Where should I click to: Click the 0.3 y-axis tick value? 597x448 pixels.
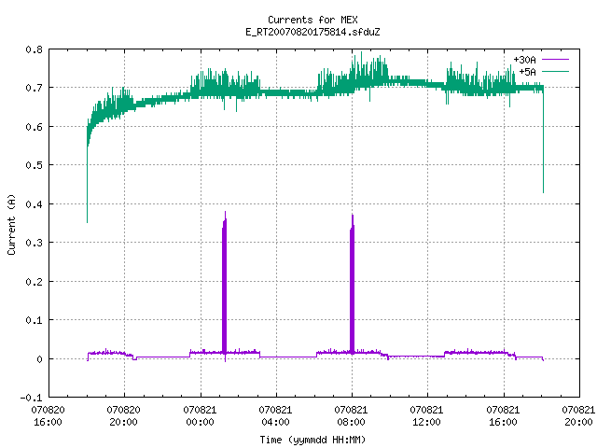click(x=34, y=243)
